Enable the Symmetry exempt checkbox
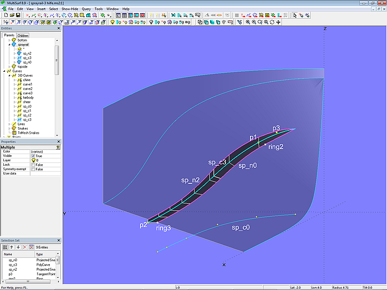 click(33, 169)
